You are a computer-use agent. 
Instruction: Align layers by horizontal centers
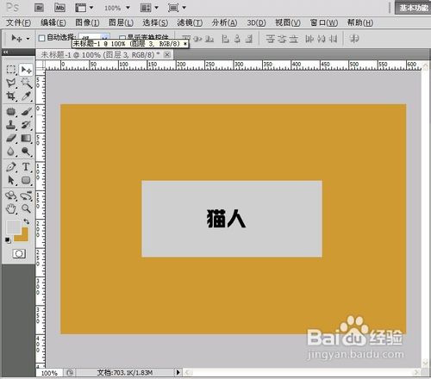237,39
